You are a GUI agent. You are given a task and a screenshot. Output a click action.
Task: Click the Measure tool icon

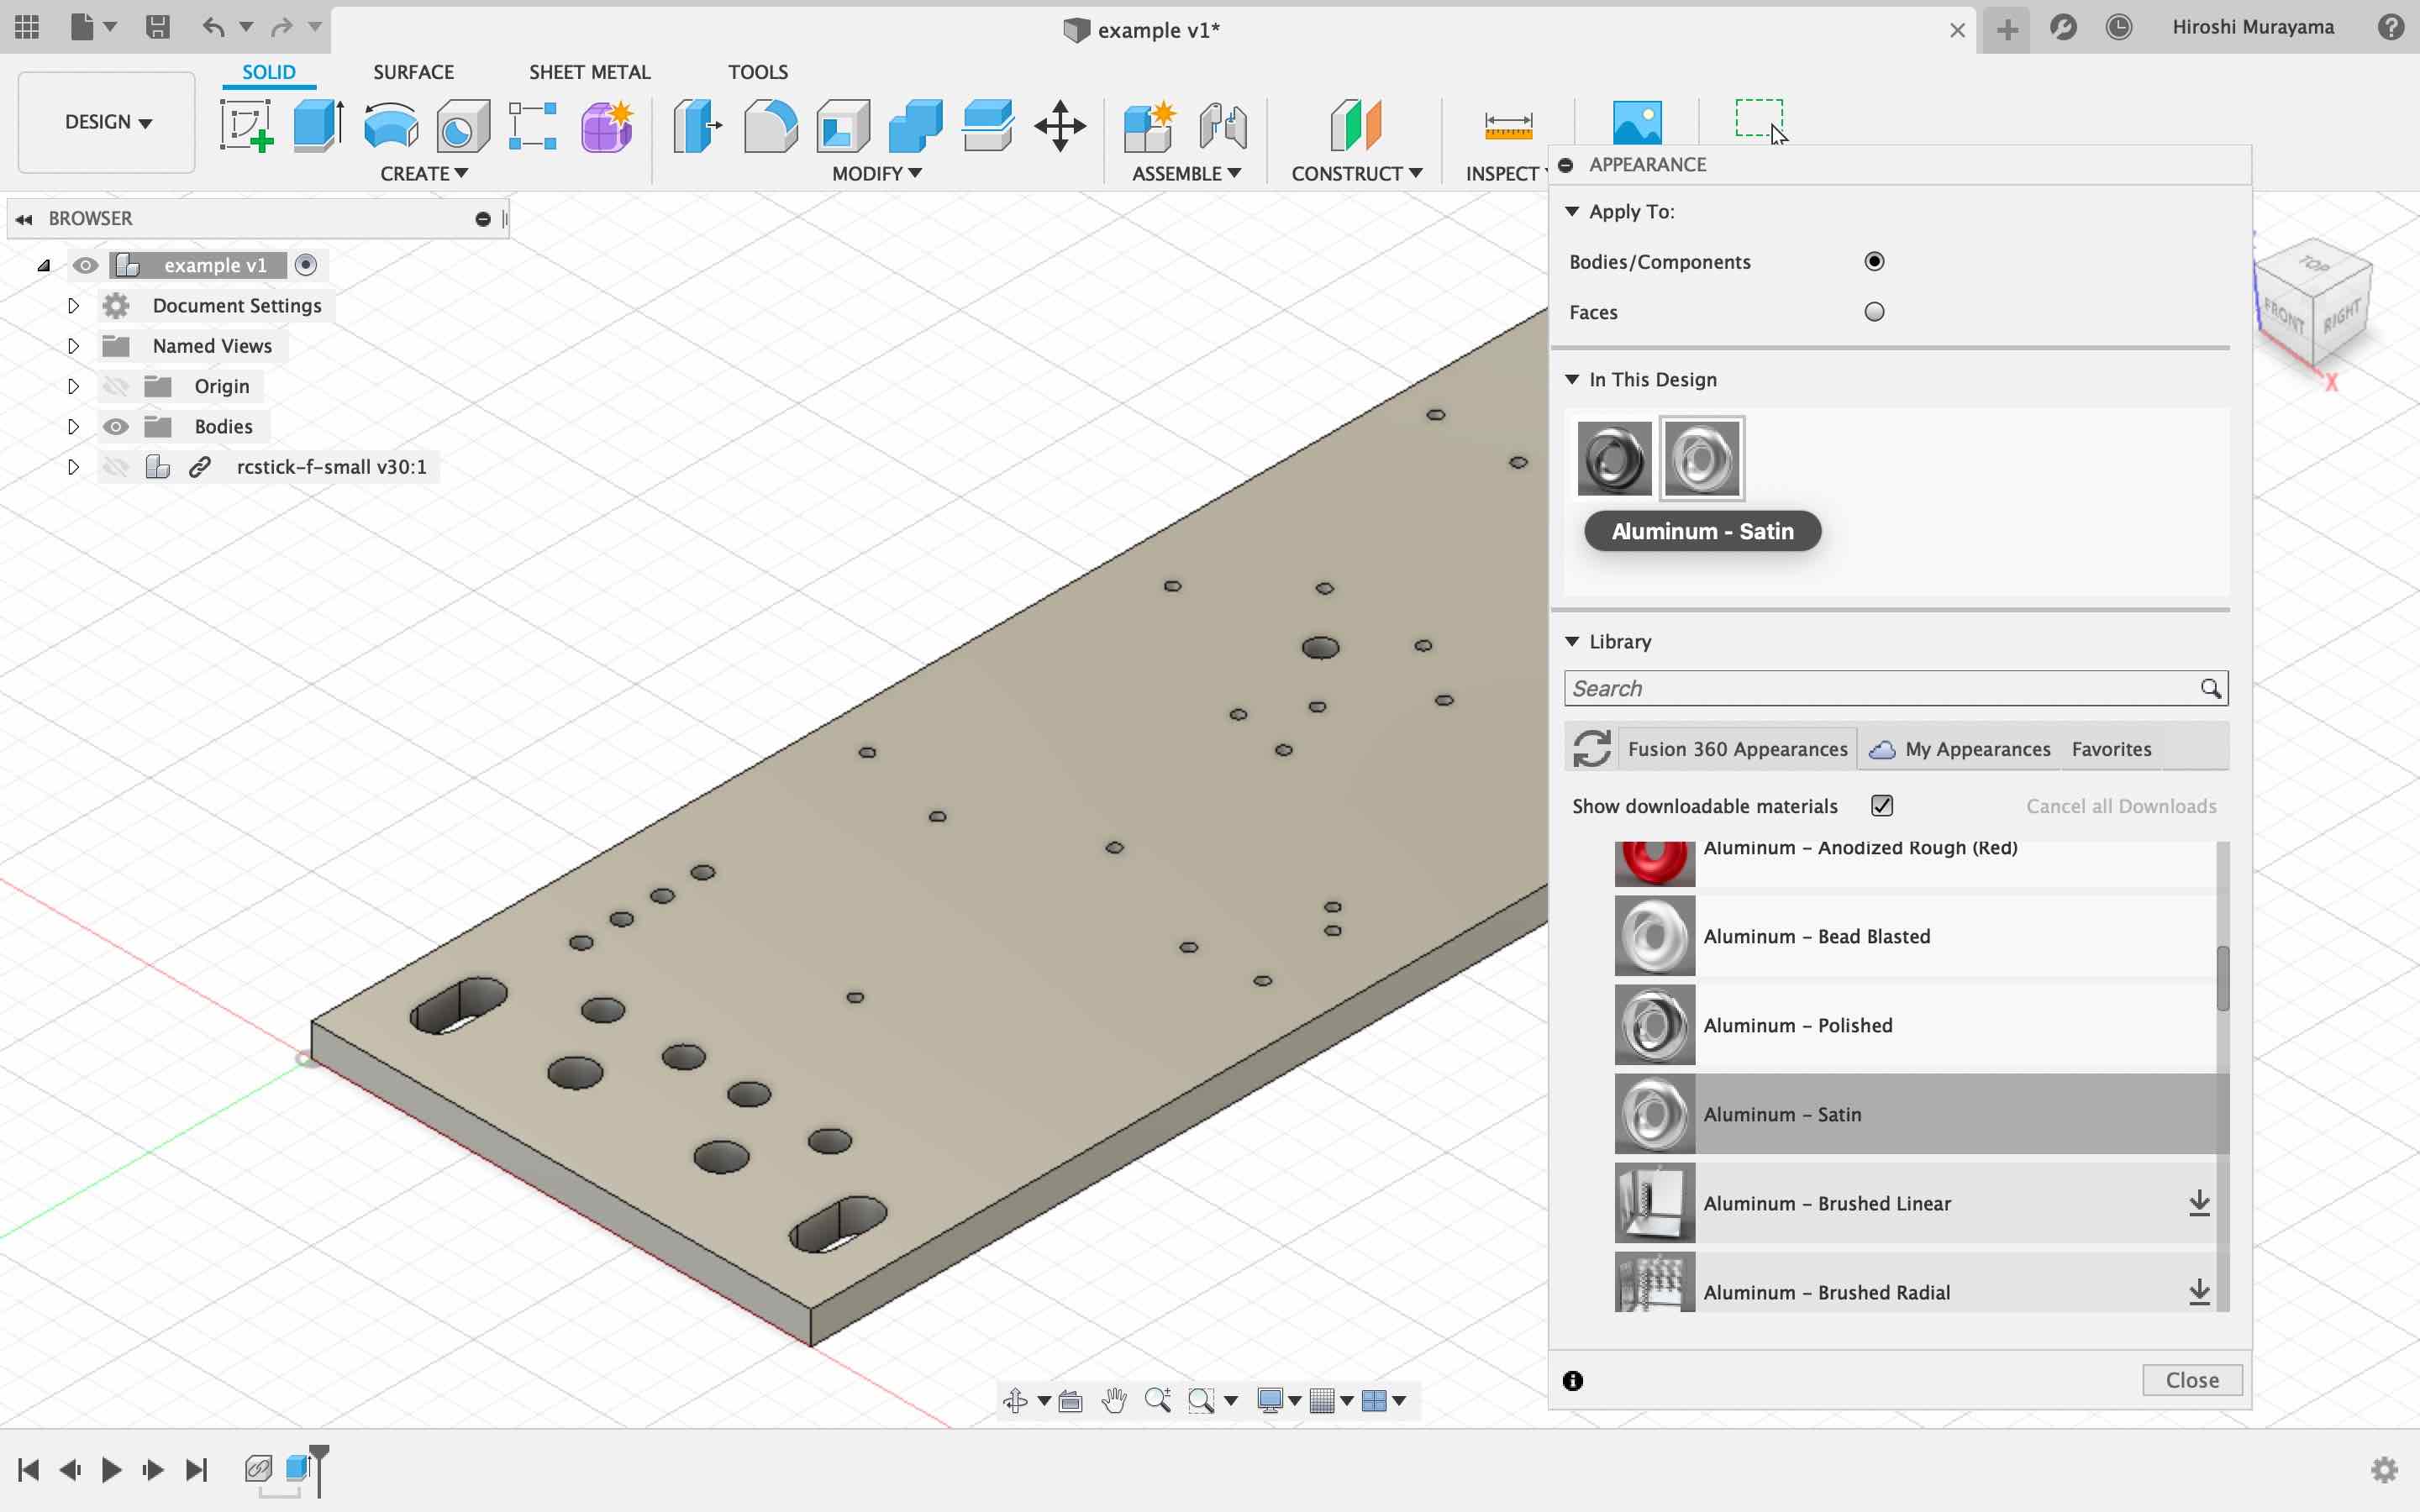(x=1508, y=126)
